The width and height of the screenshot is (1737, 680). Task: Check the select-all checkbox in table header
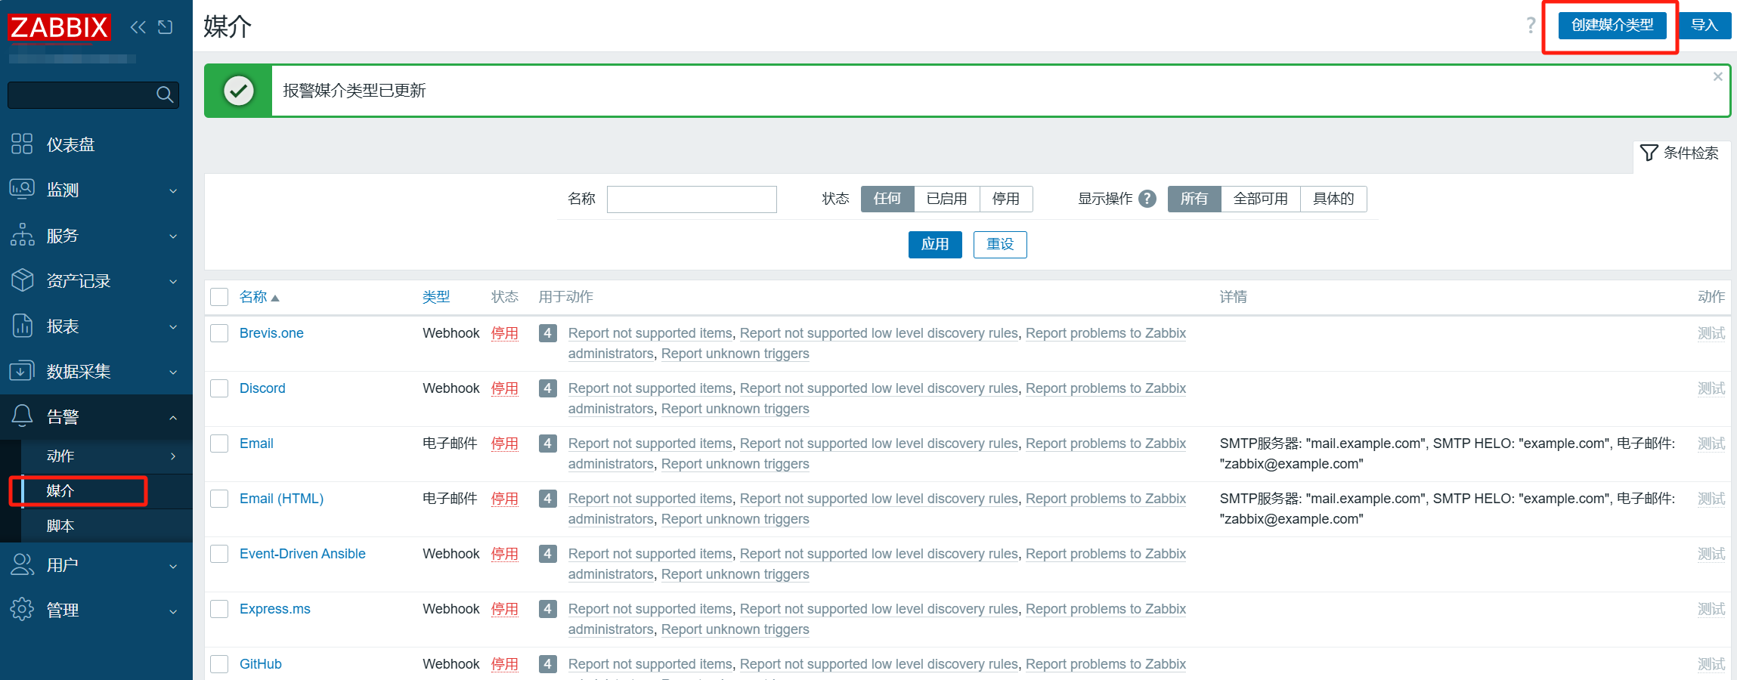point(218,296)
